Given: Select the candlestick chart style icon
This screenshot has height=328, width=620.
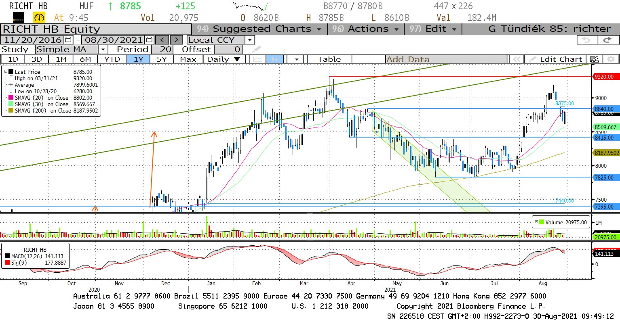Looking at the screenshot, I should pos(274,59).
